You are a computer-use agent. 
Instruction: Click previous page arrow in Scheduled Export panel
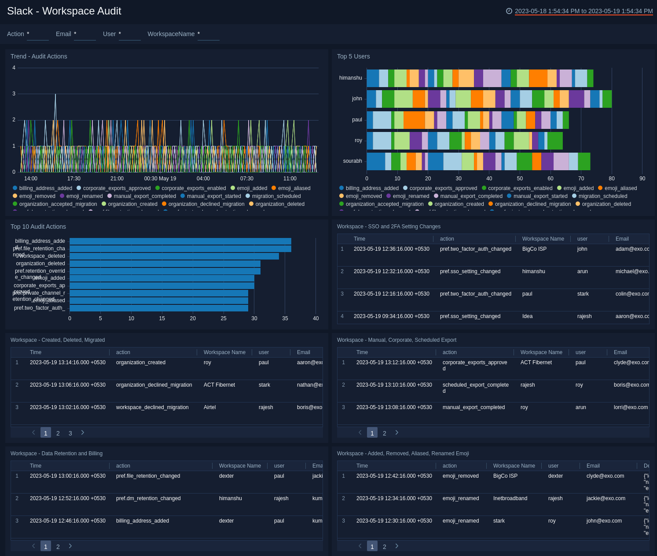[360, 432]
